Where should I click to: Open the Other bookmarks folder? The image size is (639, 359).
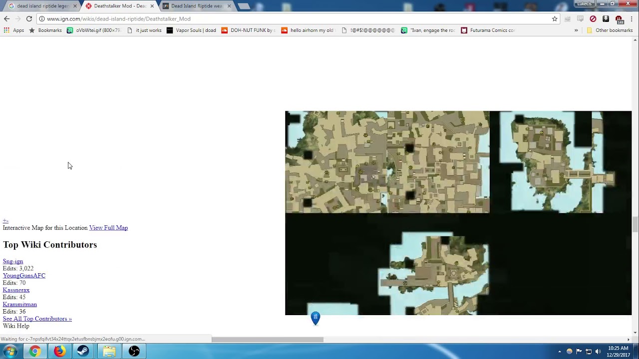[610, 30]
